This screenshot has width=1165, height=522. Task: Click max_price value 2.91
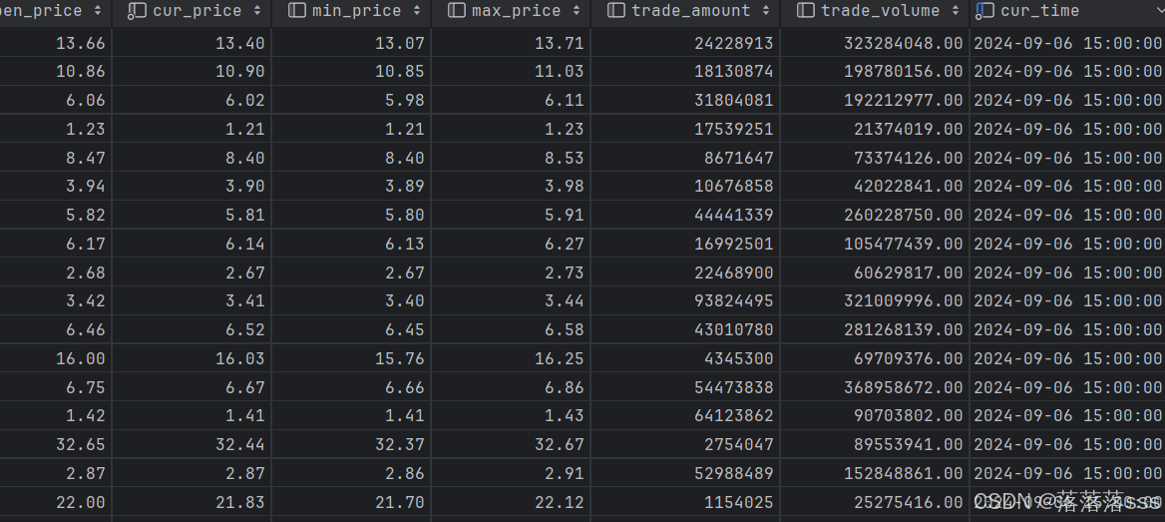pos(565,473)
